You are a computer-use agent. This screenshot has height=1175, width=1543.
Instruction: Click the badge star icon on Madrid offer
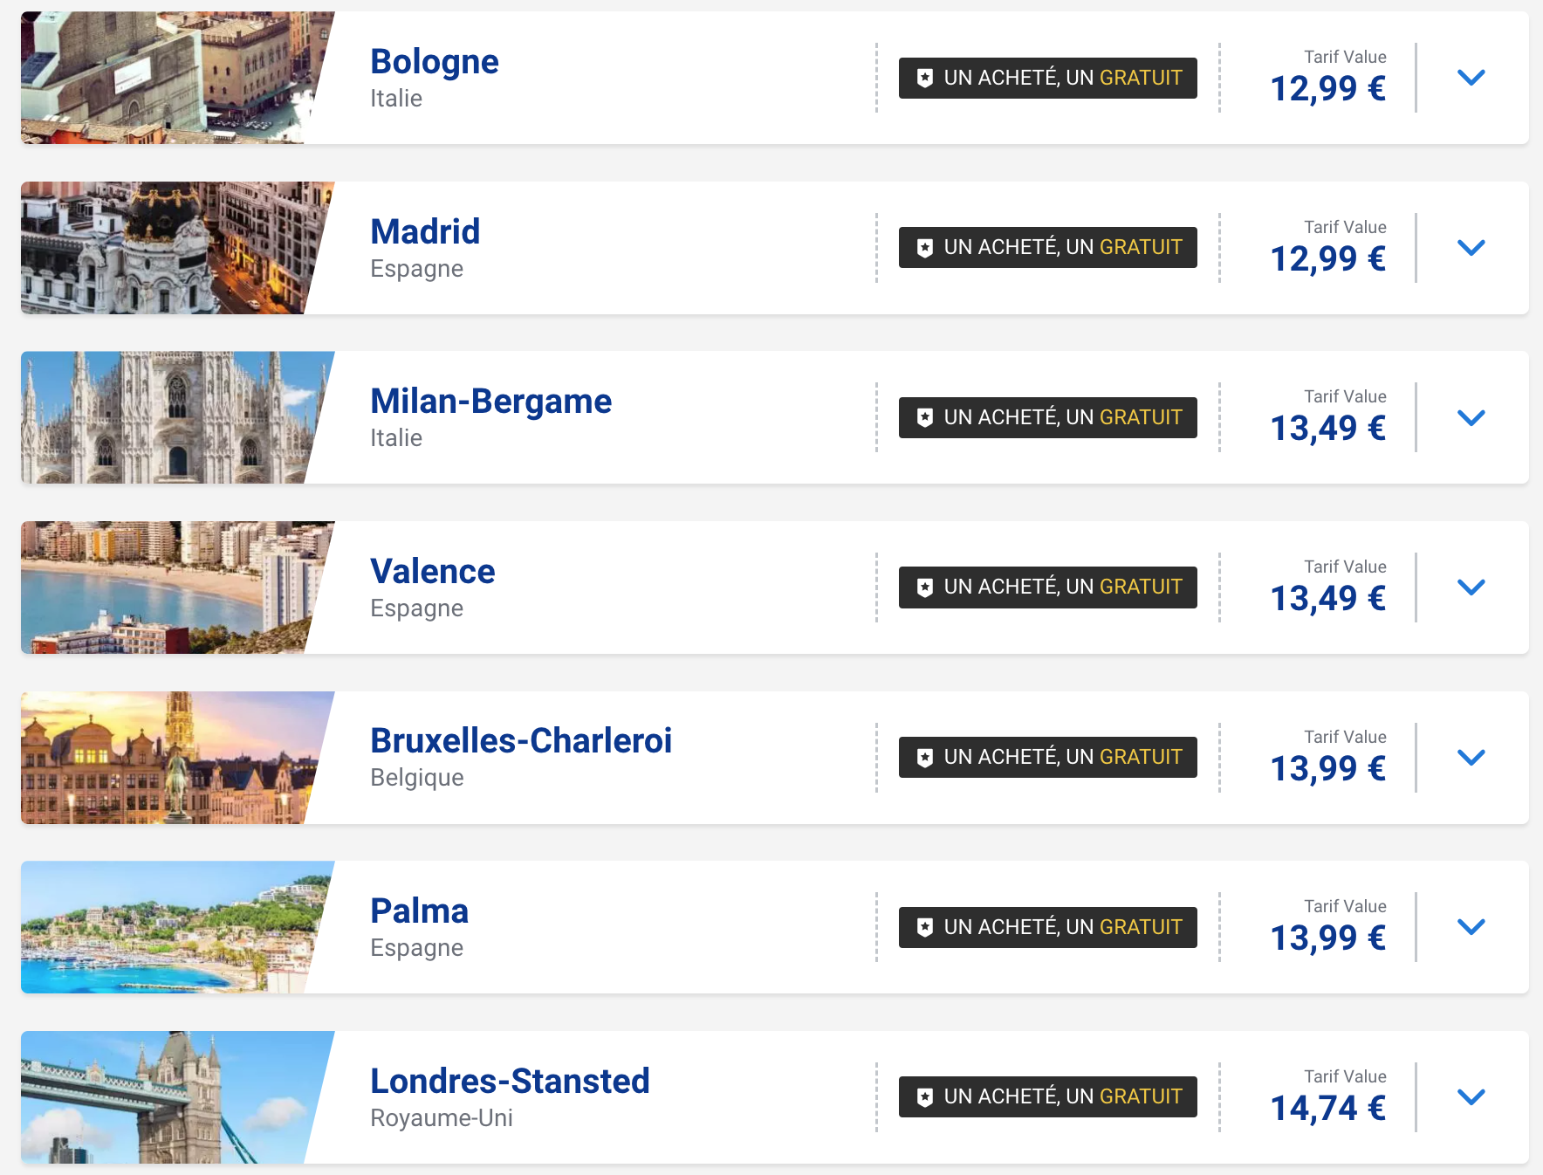click(x=925, y=248)
